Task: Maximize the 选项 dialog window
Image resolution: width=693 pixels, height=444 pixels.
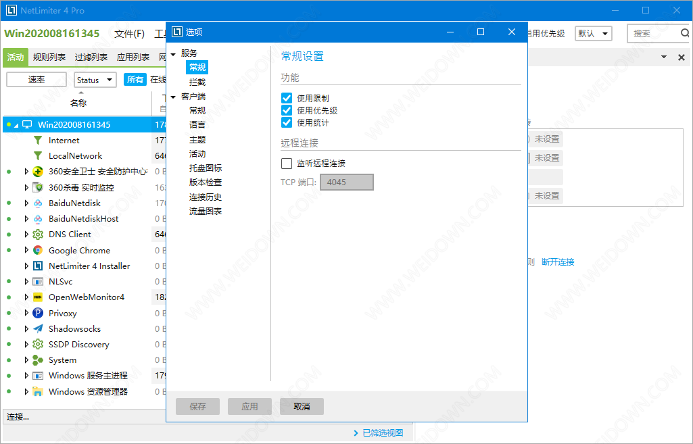Action: coord(481,32)
